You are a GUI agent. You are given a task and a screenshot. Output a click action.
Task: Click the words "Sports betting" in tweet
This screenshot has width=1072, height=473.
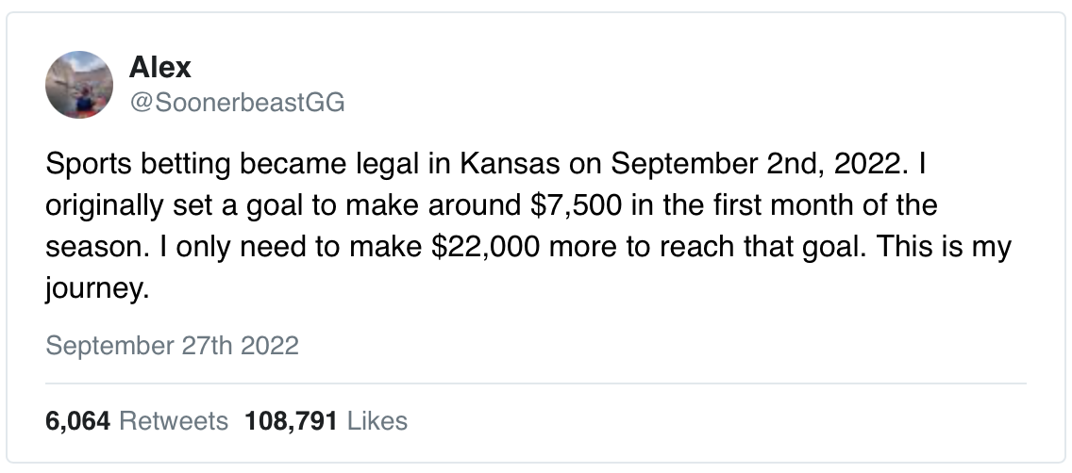(127, 167)
